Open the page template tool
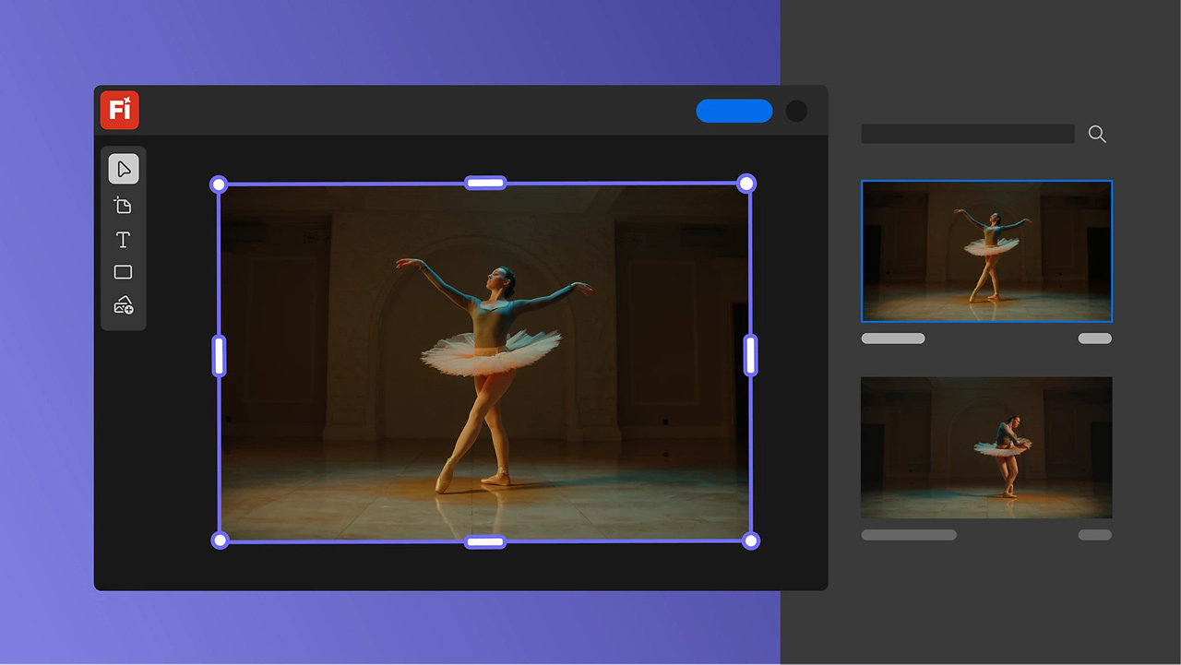The image size is (1181, 665). point(123,205)
